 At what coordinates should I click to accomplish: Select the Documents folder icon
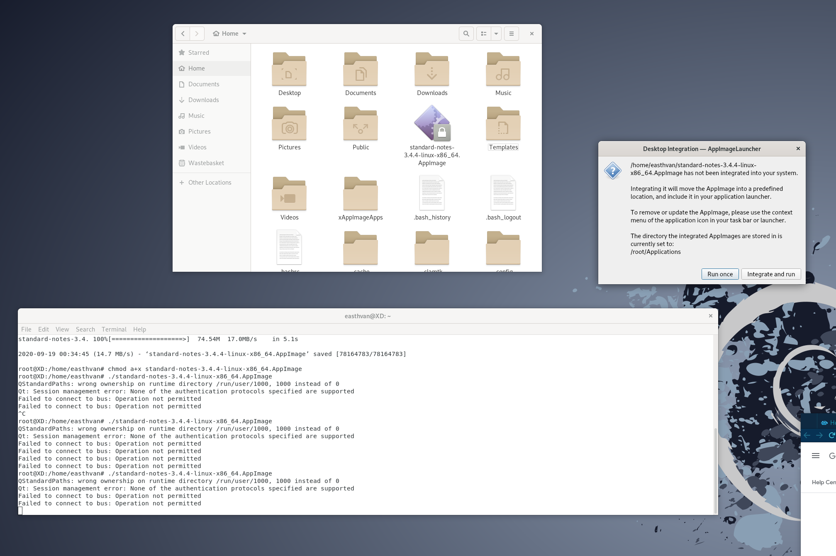tap(361, 69)
